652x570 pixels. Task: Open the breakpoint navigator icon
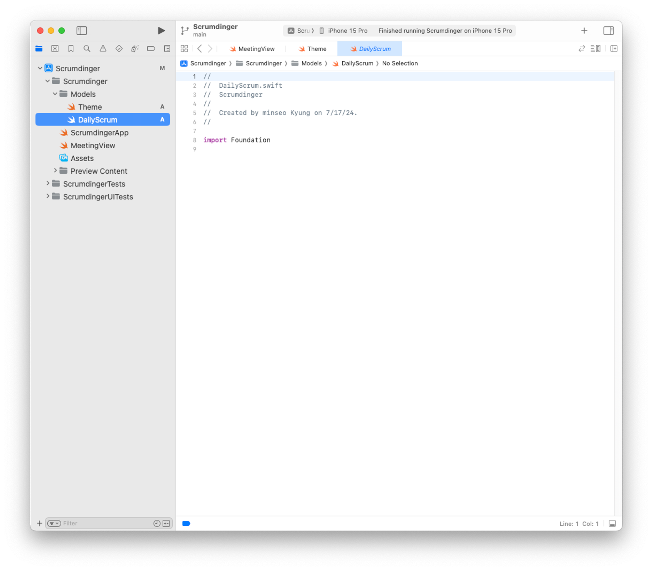tap(151, 49)
